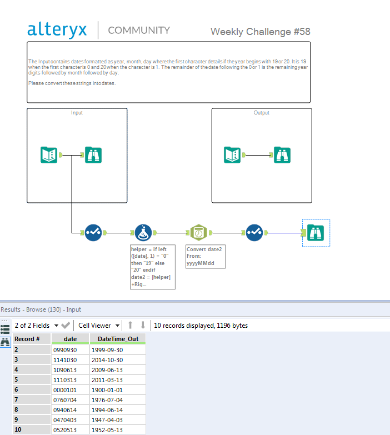This screenshot has width=390, height=435.
Task: Select the second Select tool before final Browse
Action: (x=254, y=233)
